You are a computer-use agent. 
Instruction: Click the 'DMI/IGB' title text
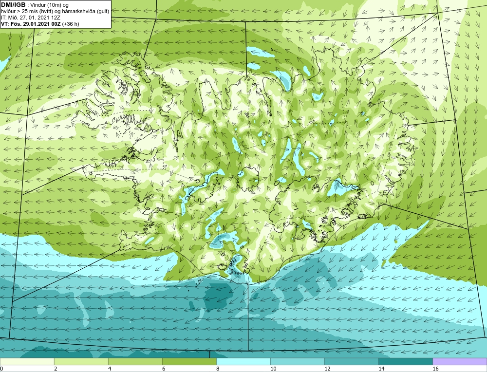tap(13, 5)
